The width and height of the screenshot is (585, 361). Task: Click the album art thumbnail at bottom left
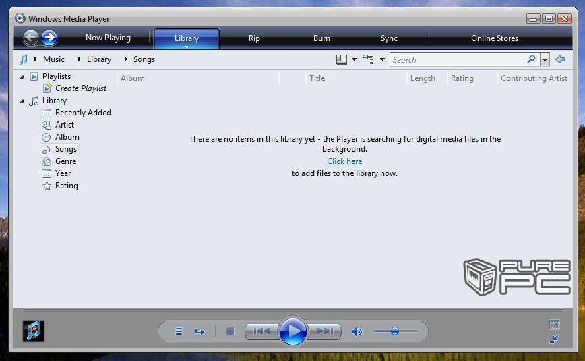[33, 331]
